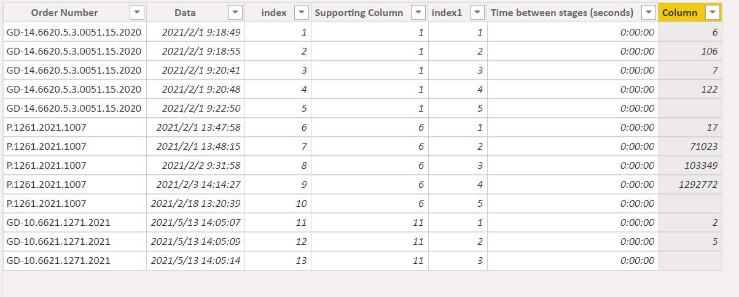Open the Data column filter dropdown

[235, 12]
